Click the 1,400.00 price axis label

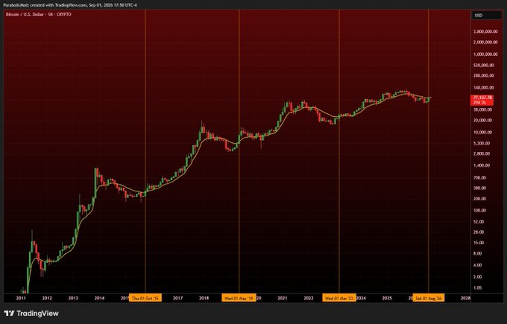click(482, 165)
